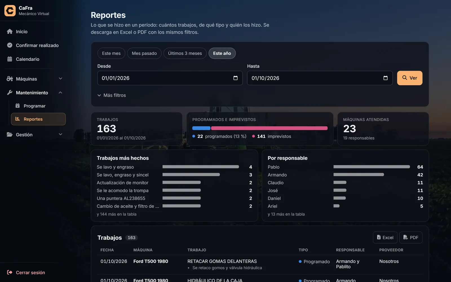The height and width of the screenshot is (282, 451).
Task: Click the Confirmar realizado checkmark icon
Action: coord(10,45)
